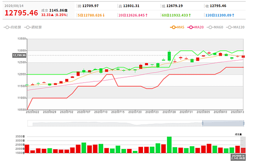253x161 pixels.
Task: Click the main index price 12795.46
Action: pyautogui.click(x=21, y=13)
